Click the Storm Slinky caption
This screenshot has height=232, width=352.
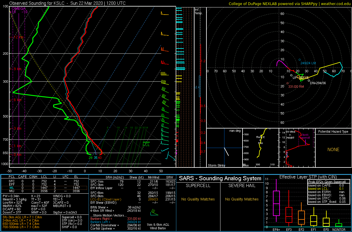click(216, 165)
